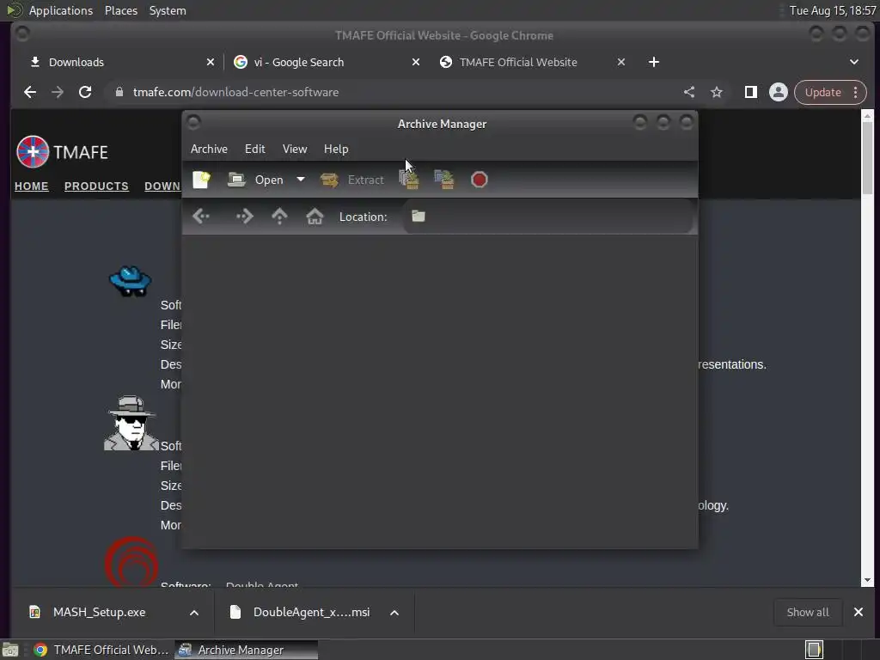Viewport: 880px width, 660px height.
Task: Reload the Chrome page
Action: click(x=85, y=92)
